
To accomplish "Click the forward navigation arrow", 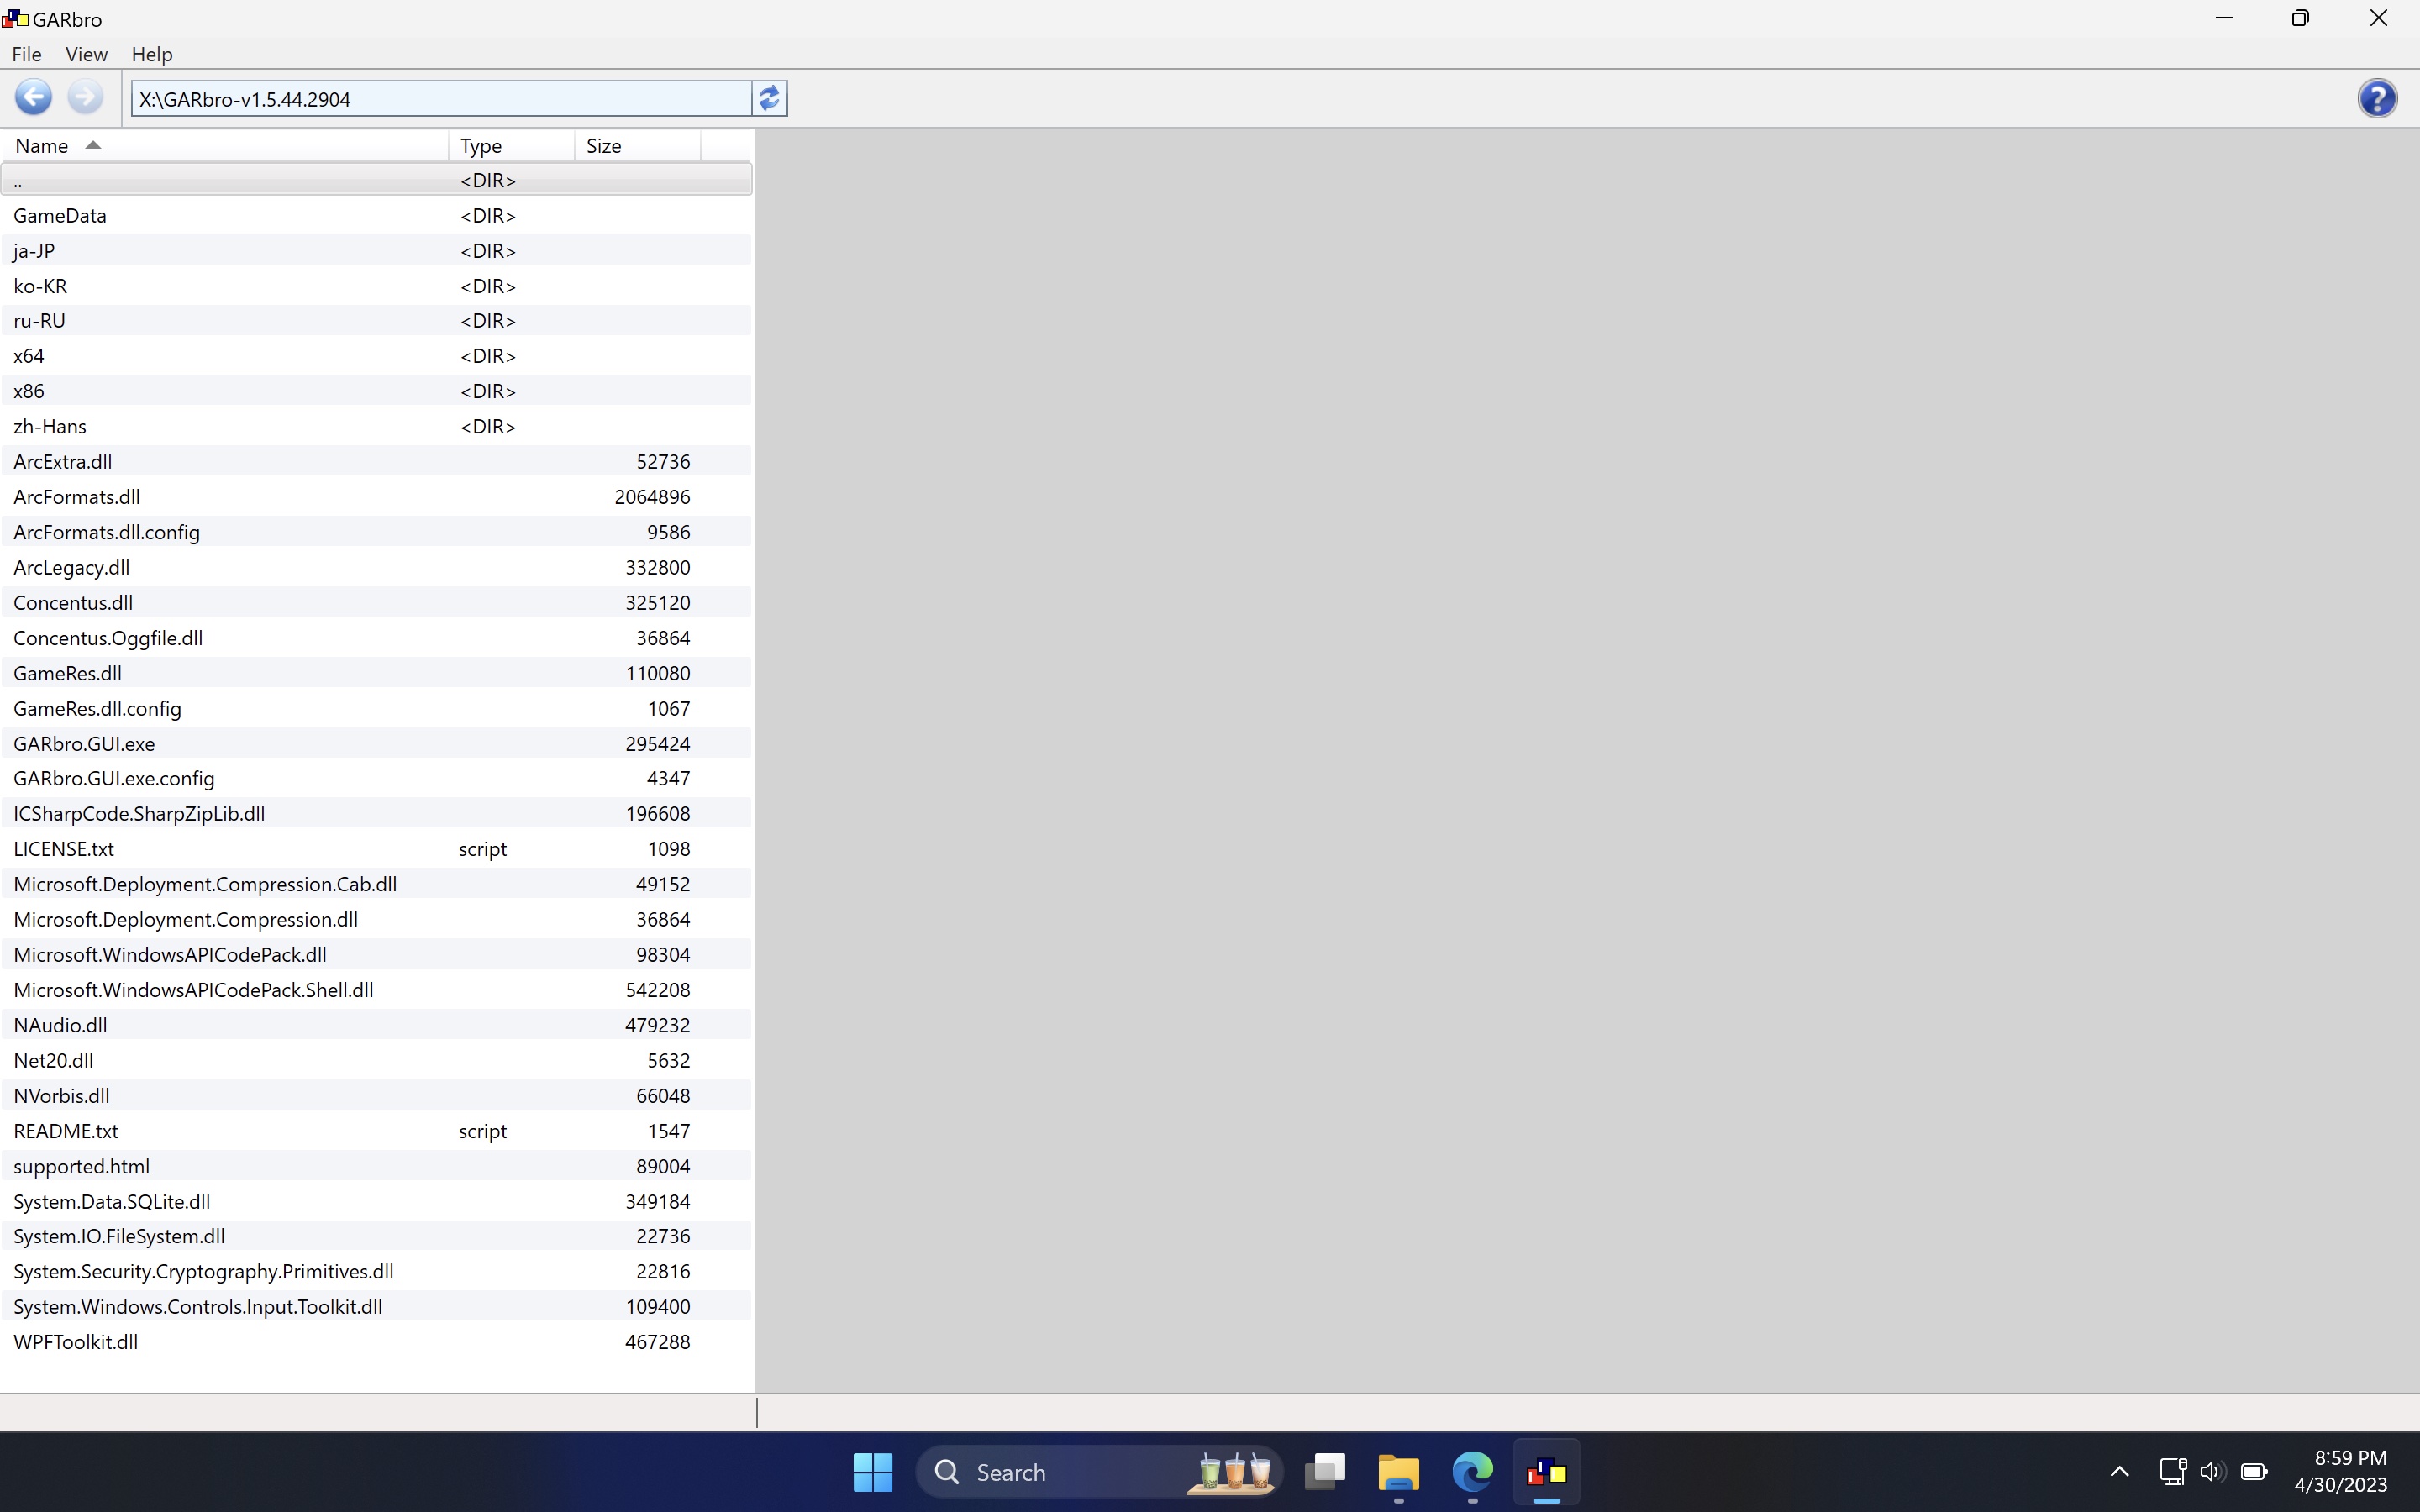I will (x=85, y=98).
